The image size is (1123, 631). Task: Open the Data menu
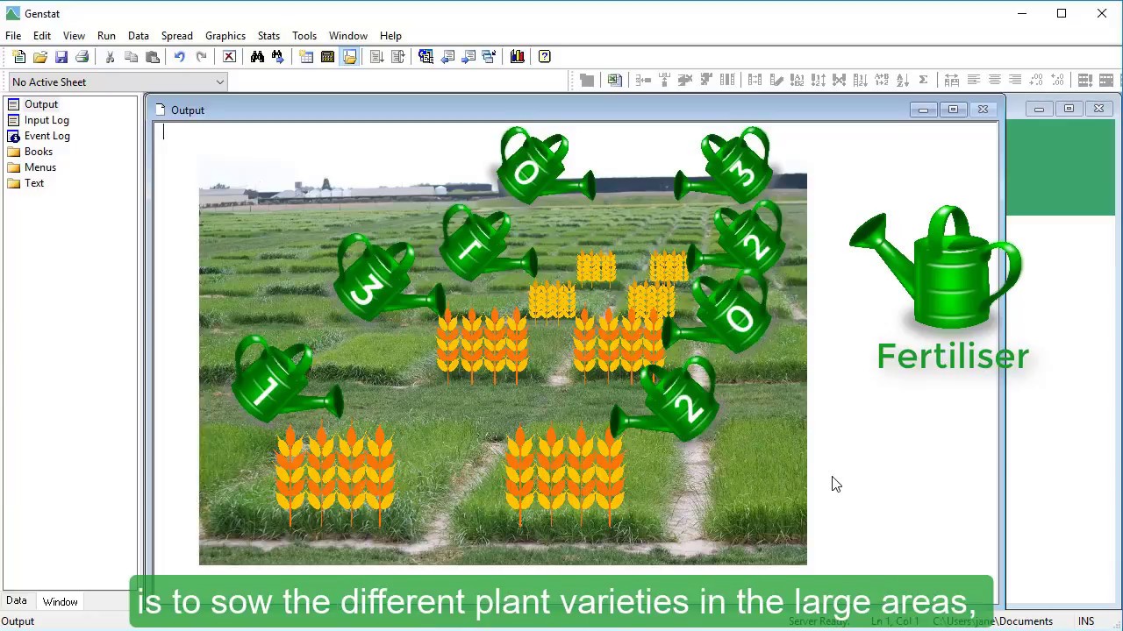point(139,36)
